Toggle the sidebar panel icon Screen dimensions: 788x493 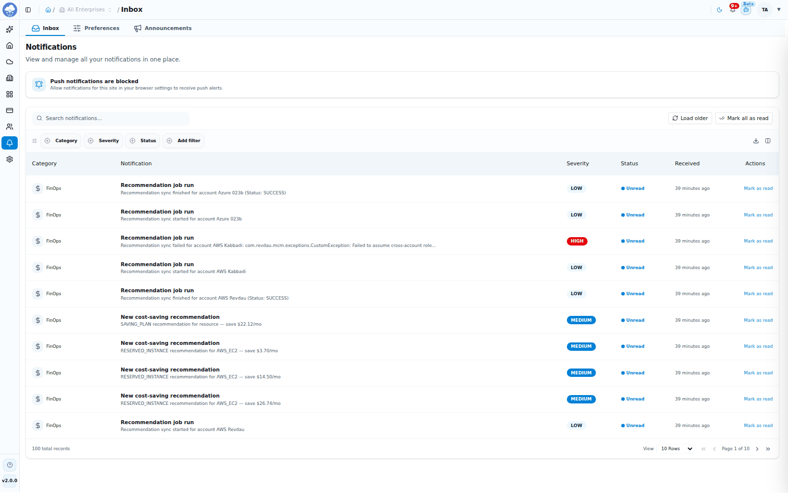[x=28, y=10]
